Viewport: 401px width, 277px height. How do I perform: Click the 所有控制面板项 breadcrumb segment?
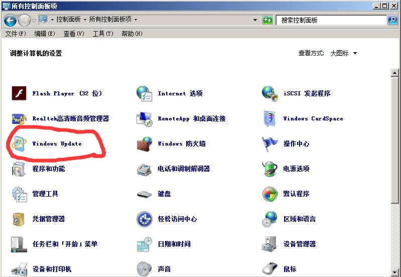pyautogui.click(x=110, y=20)
